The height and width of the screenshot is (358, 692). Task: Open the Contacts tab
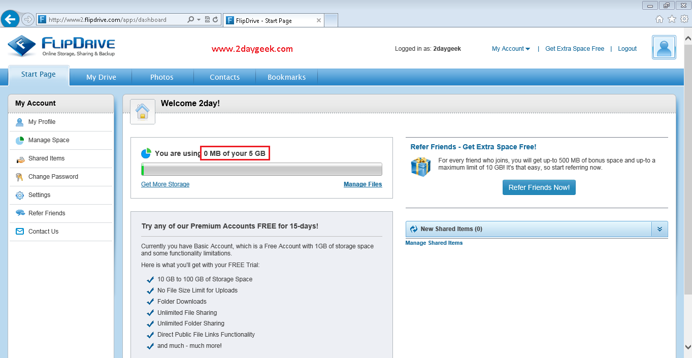click(x=224, y=77)
